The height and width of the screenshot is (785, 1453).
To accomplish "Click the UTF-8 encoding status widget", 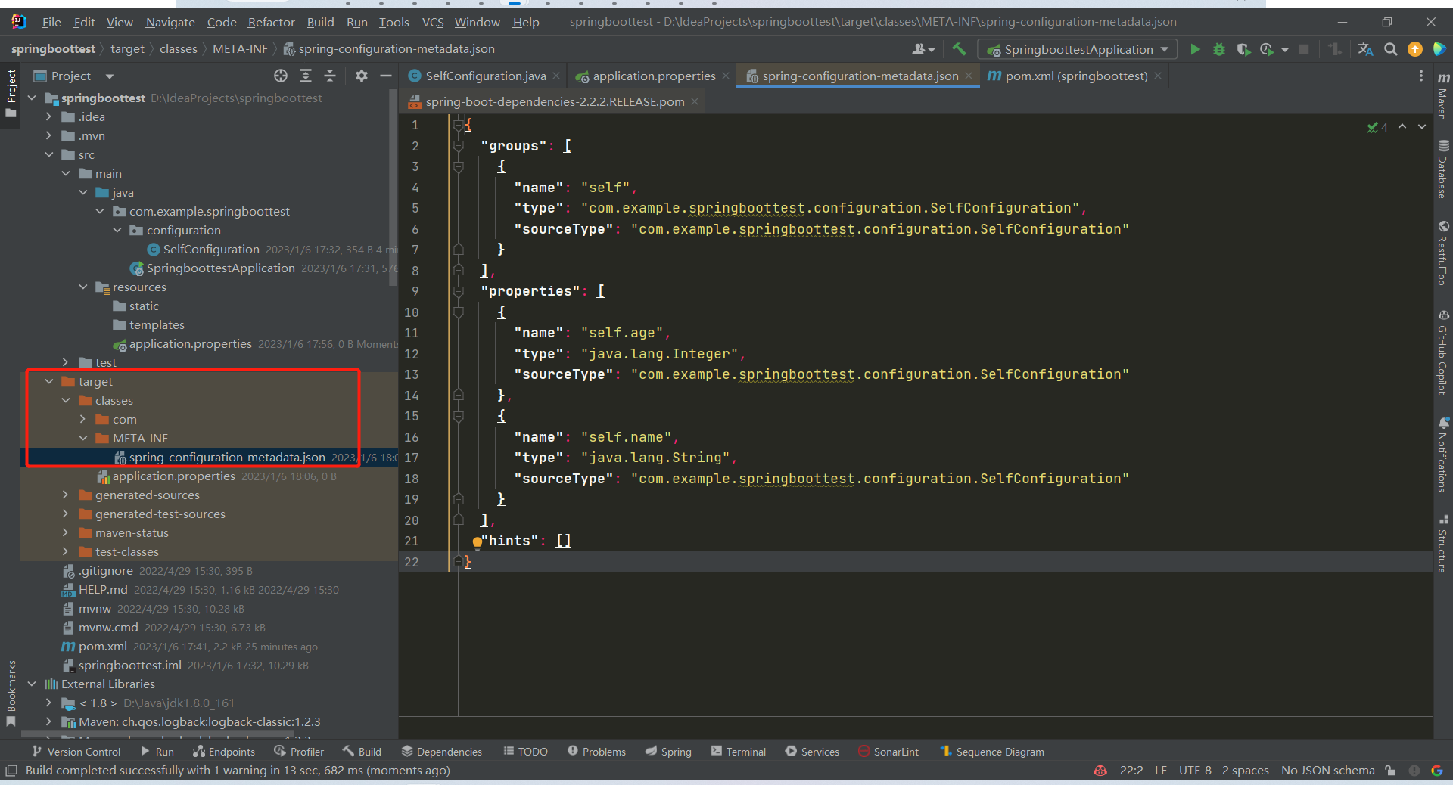I will coord(1195,771).
